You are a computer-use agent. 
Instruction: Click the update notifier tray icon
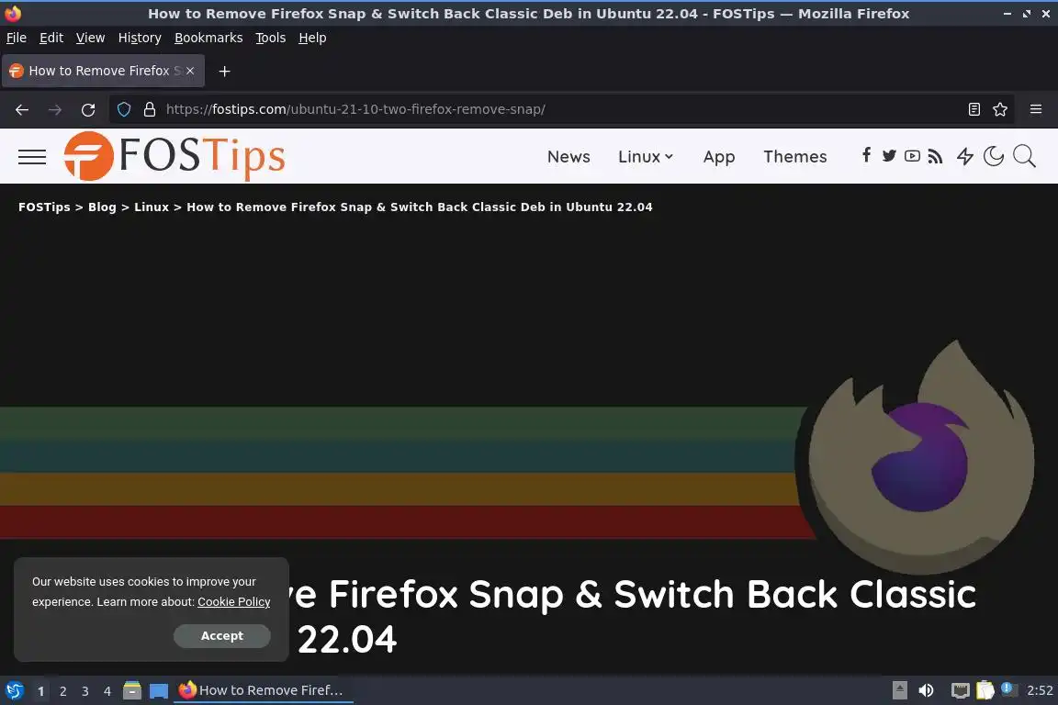pyautogui.click(x=1009, y=688)
